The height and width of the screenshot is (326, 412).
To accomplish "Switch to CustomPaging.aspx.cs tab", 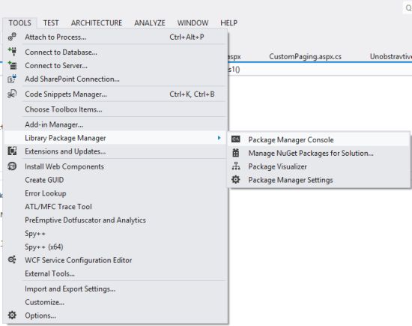I will (306, 56).
